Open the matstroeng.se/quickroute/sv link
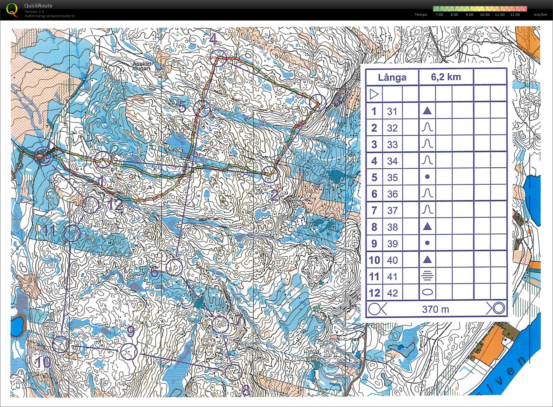The image size is (553, 407). coord(50,16)
